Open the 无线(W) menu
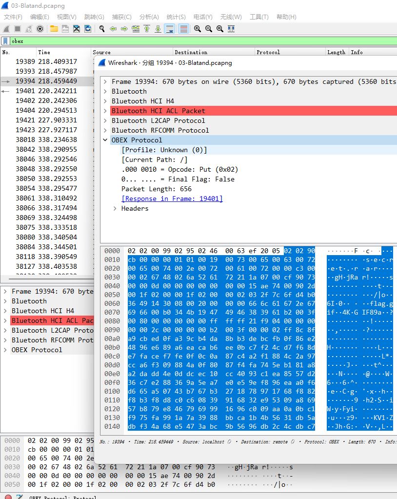The image size is (397, 499). coord(231,17)
